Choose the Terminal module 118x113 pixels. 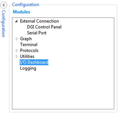pyautogui.click(x=29, y=45)
